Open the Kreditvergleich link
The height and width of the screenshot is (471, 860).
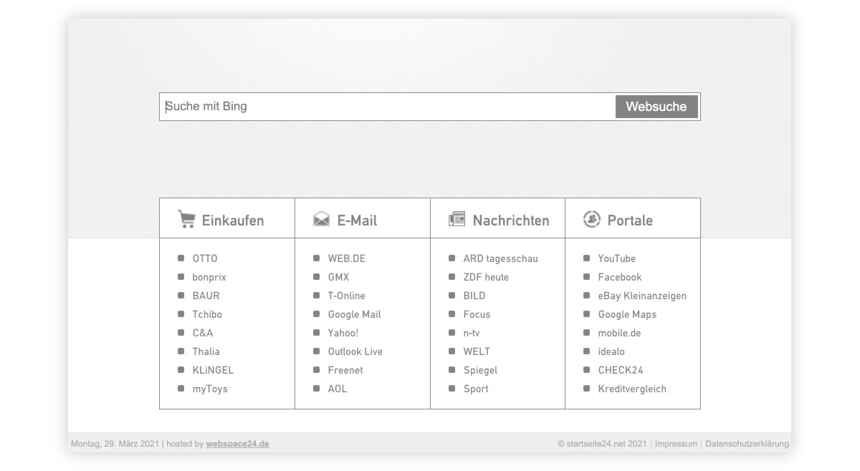coord(633,389)
